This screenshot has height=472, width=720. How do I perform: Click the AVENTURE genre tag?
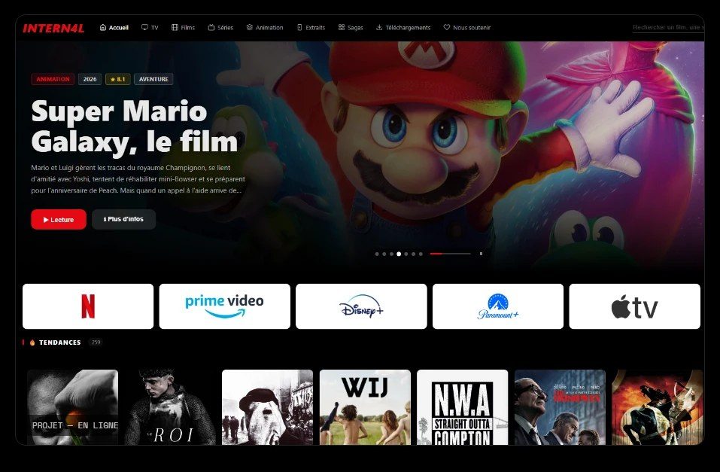click(x=153, y=79)
